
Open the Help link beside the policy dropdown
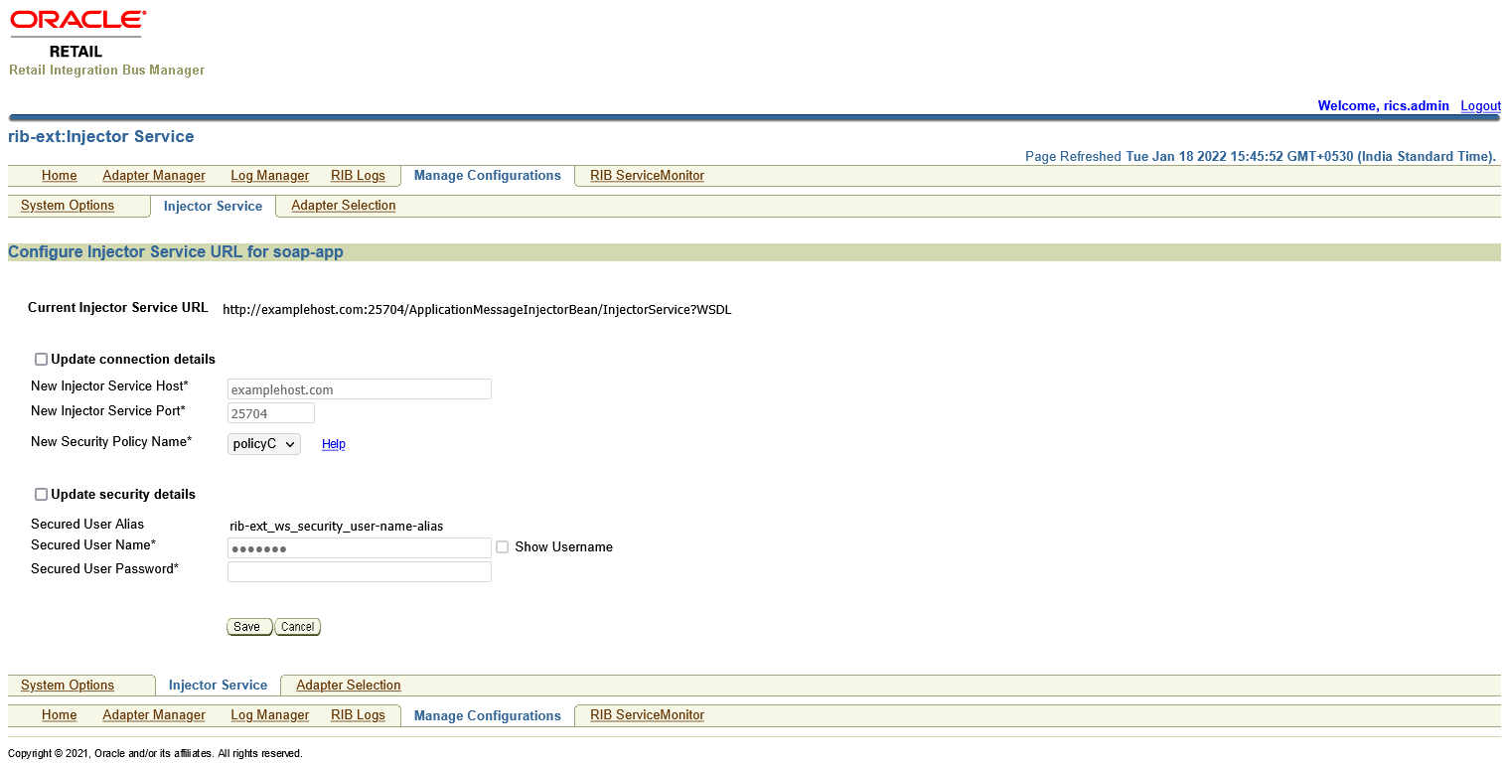click(x=333, y=443)
